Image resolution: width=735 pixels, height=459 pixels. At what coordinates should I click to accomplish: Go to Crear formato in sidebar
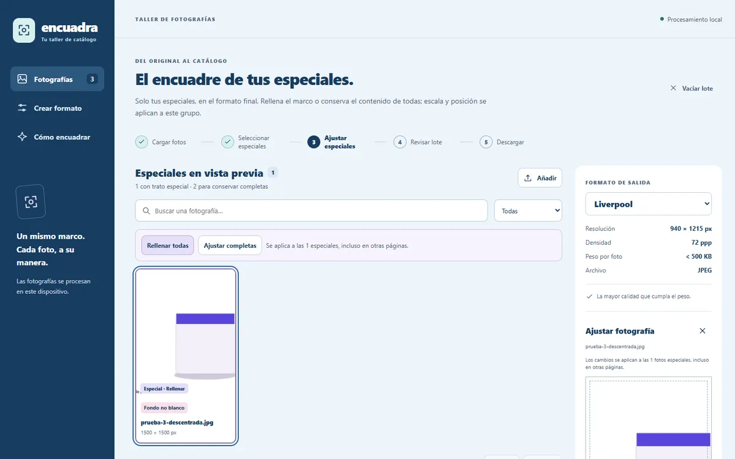click(x=57, y=108)
